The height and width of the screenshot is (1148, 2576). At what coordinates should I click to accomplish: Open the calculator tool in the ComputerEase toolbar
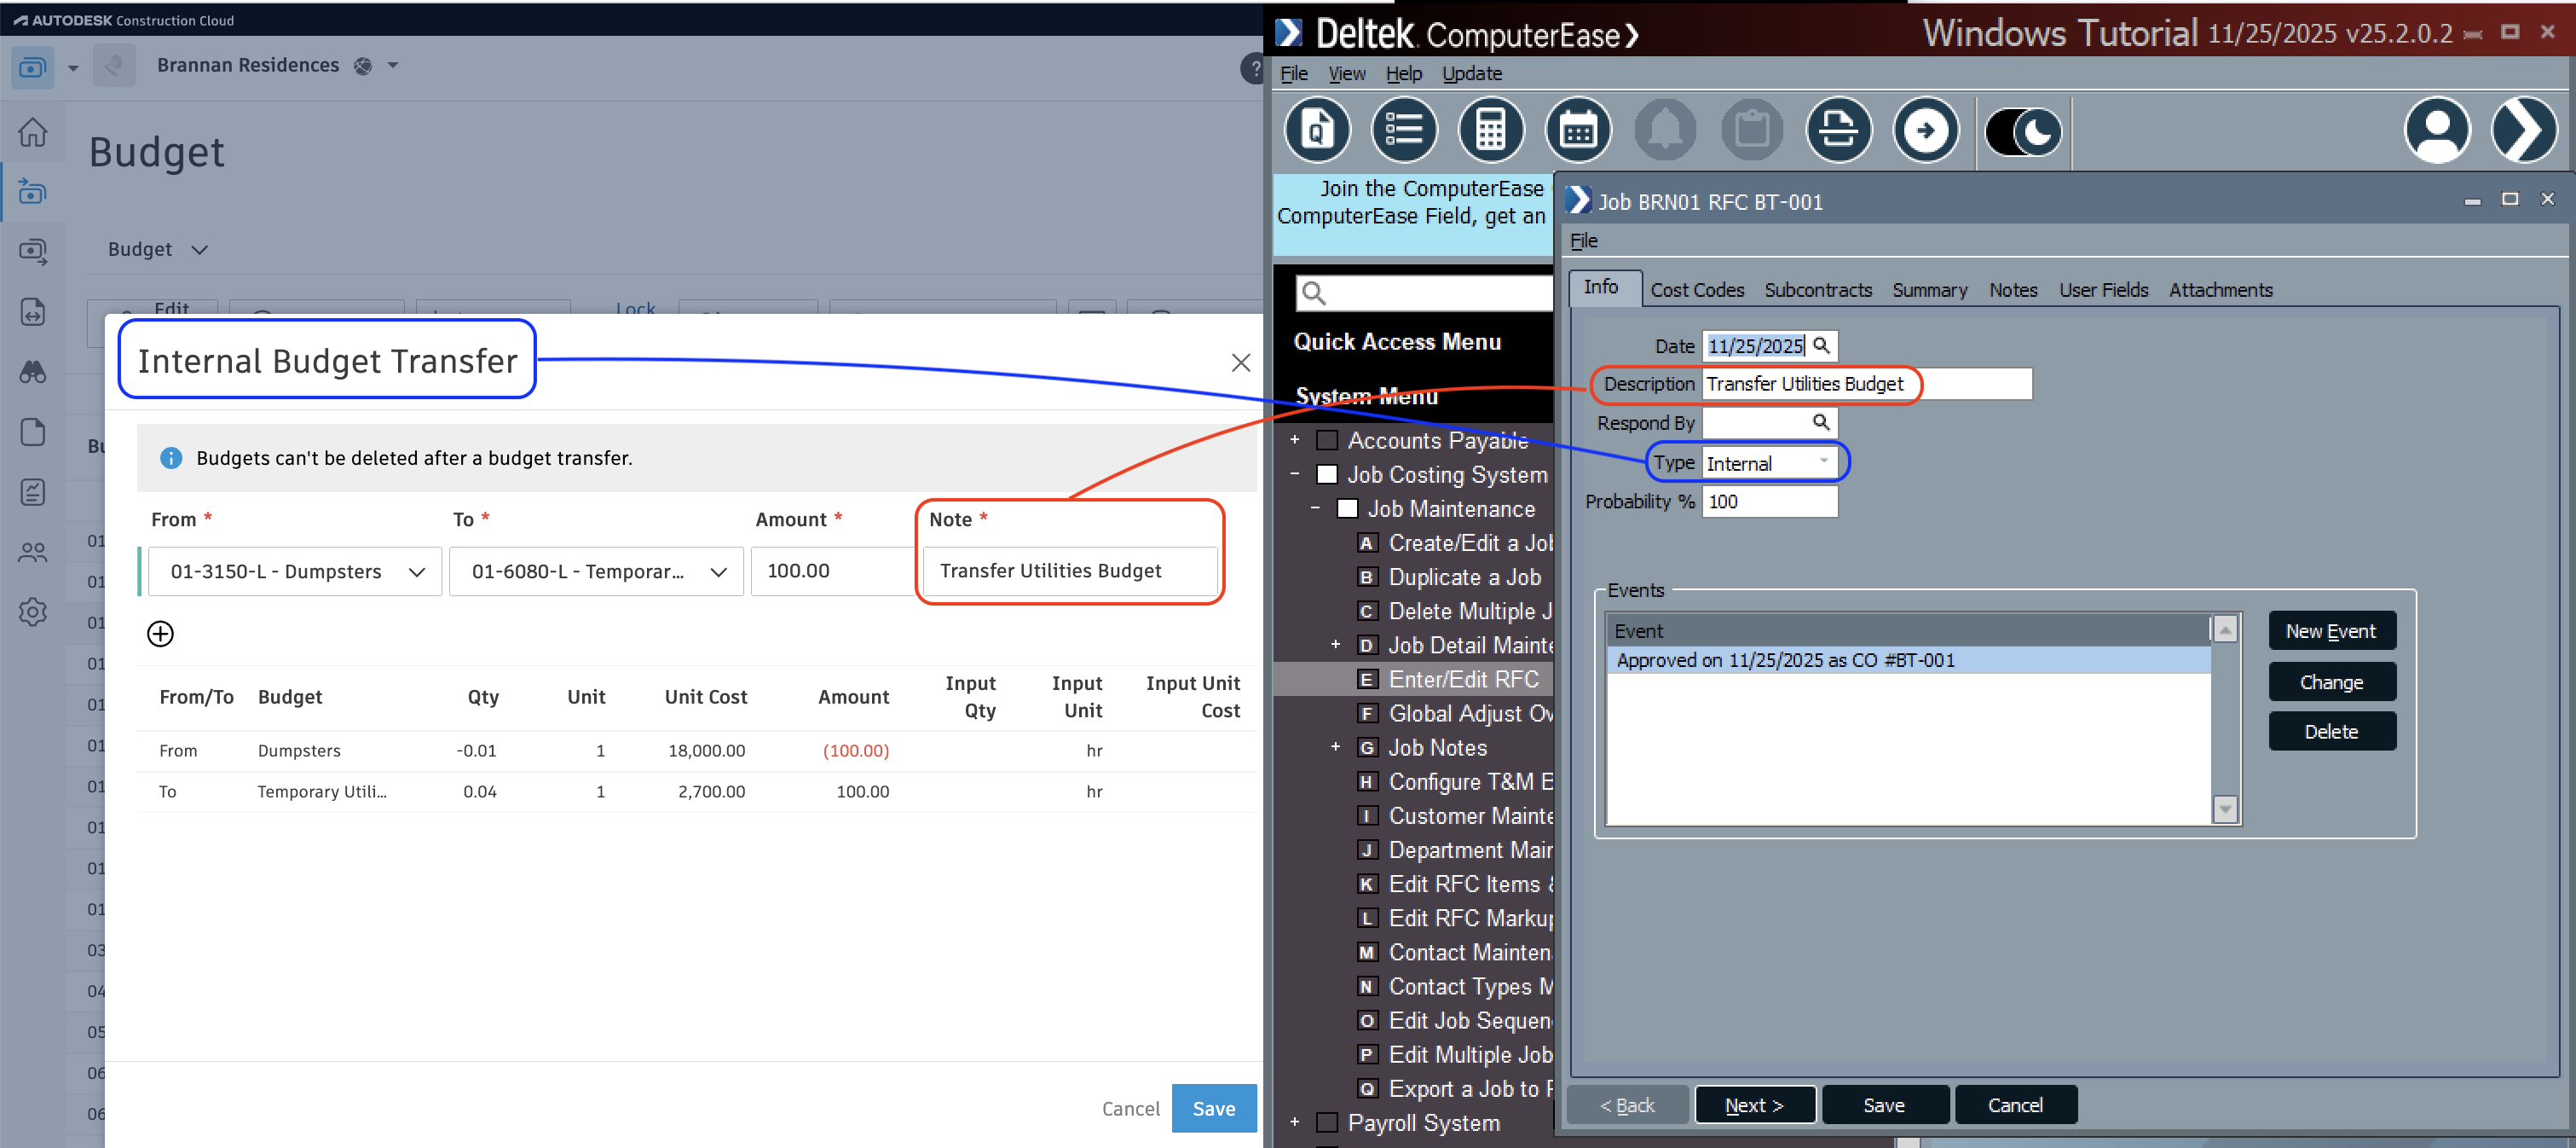click(1490, 130)
